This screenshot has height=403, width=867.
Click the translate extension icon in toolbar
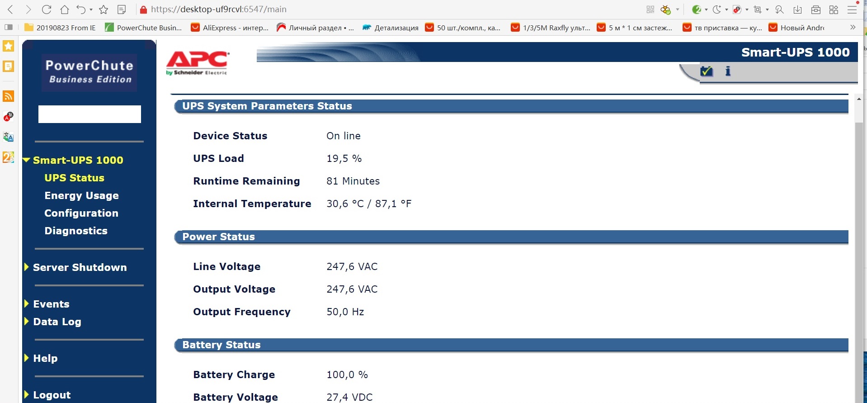pyautogui.click(x=737, y=9)
